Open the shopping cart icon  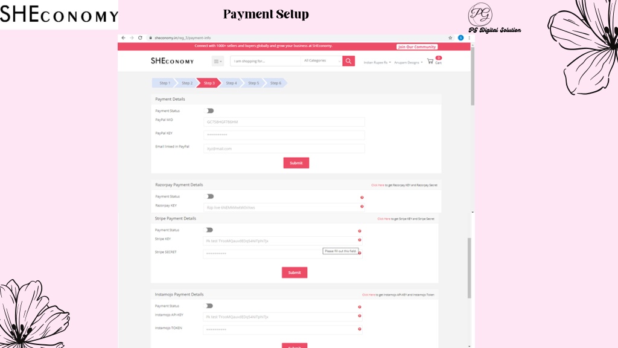430,61
